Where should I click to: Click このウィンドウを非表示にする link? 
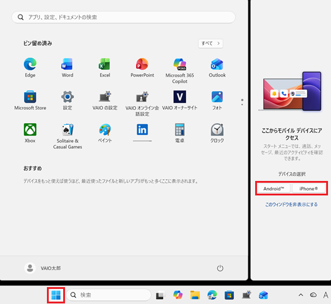click(291, 204)
